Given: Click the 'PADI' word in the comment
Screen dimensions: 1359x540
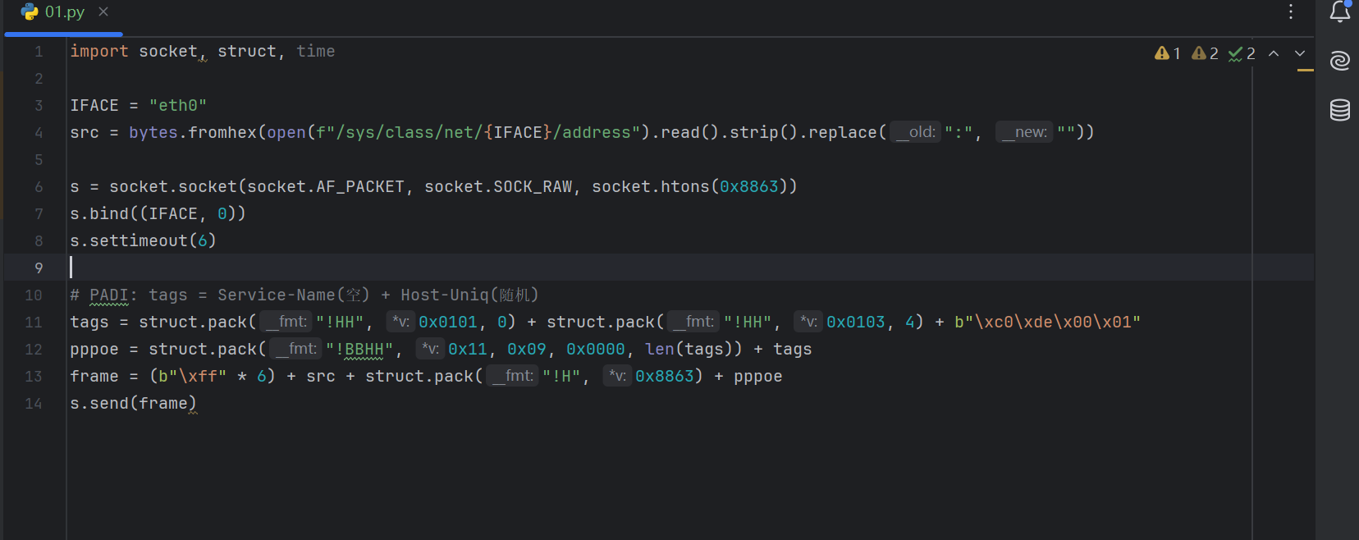Looking at the screenshot, I should point(109,295).
